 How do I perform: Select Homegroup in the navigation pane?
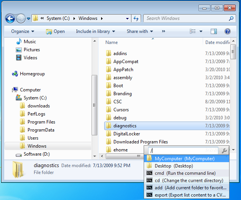click(x=32, y=74)
